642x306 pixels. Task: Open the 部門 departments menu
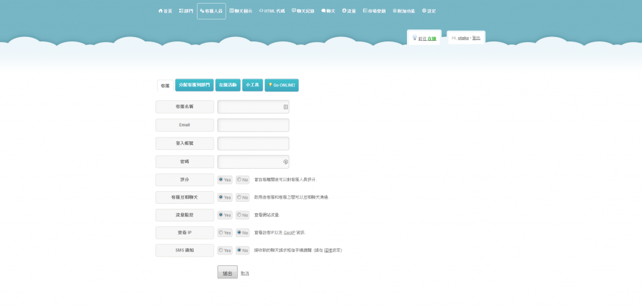(186, 11)
